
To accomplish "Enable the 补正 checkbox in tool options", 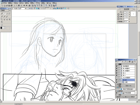I will (x=118, y=19).
